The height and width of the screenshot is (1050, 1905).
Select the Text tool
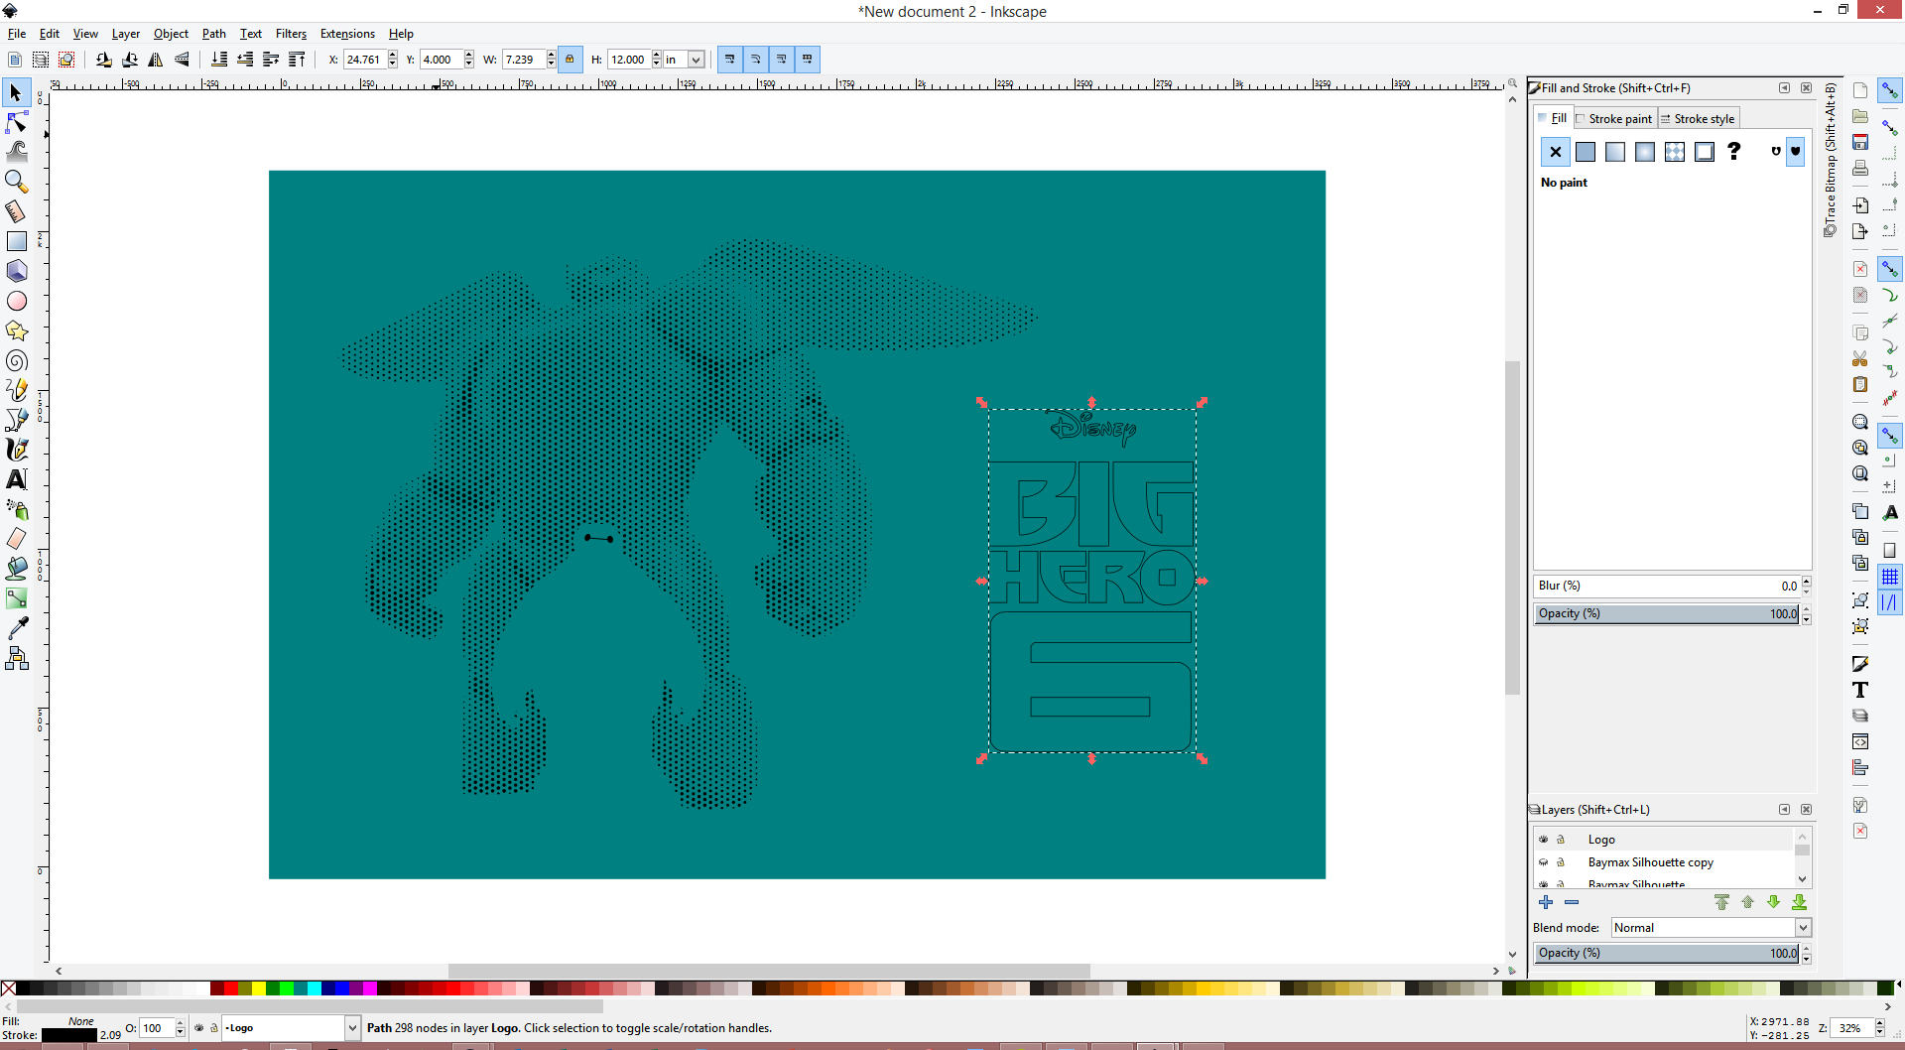[x=17, y=479]
